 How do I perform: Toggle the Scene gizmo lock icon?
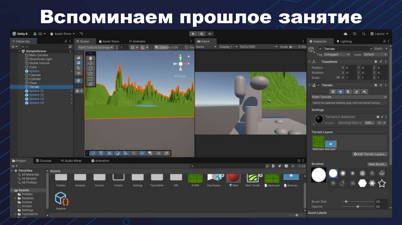pos(189,56)
